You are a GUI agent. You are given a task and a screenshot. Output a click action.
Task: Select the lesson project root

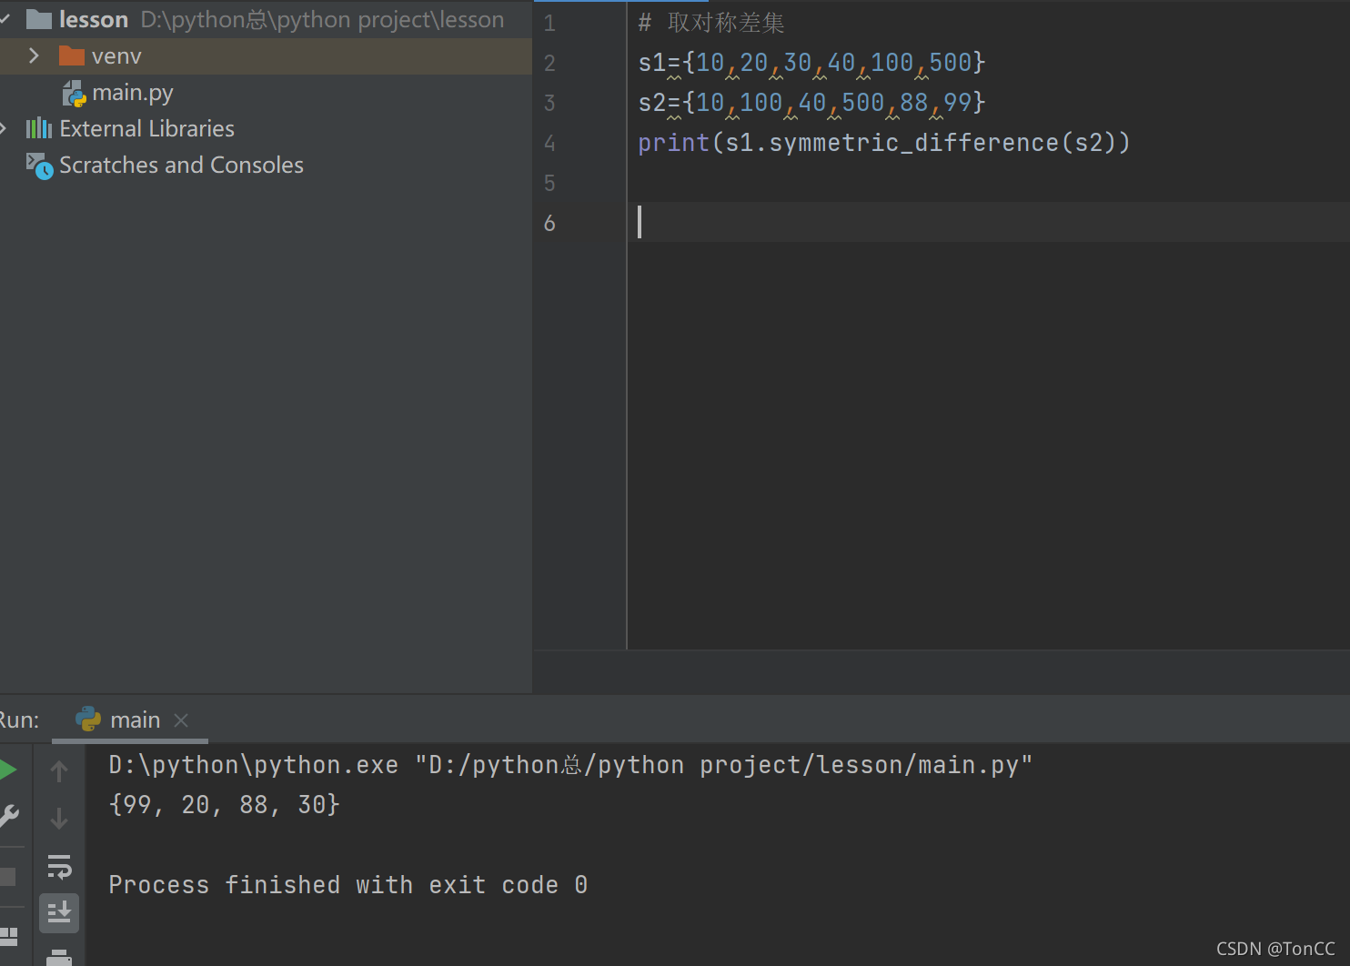tap(266, 19)
